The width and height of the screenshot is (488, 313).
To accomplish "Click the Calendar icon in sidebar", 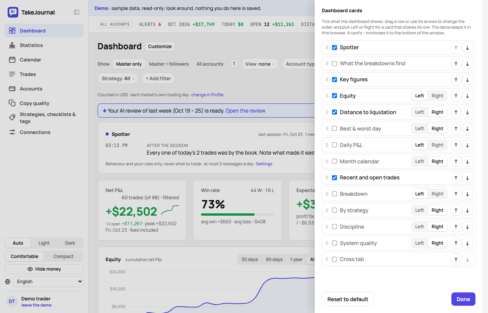I will point(12,60).
